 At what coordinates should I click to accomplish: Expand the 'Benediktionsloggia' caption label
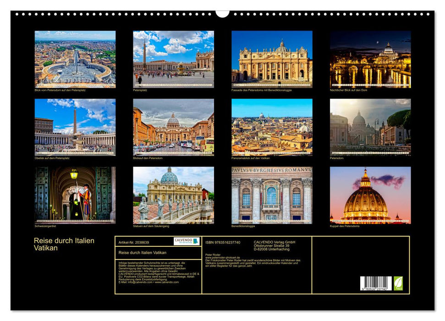[x=242, y=225]
